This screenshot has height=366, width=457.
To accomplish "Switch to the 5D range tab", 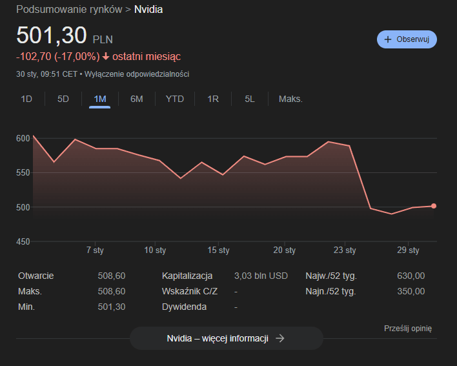I will 63,99.
